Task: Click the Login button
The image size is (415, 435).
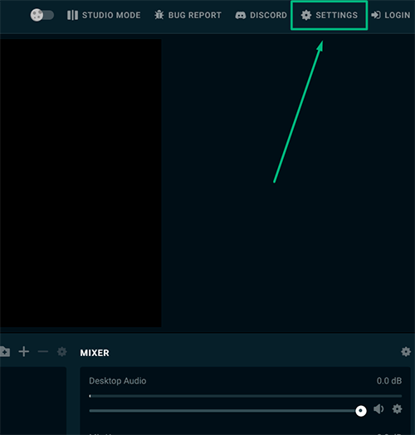Action: tap(391, 15)
